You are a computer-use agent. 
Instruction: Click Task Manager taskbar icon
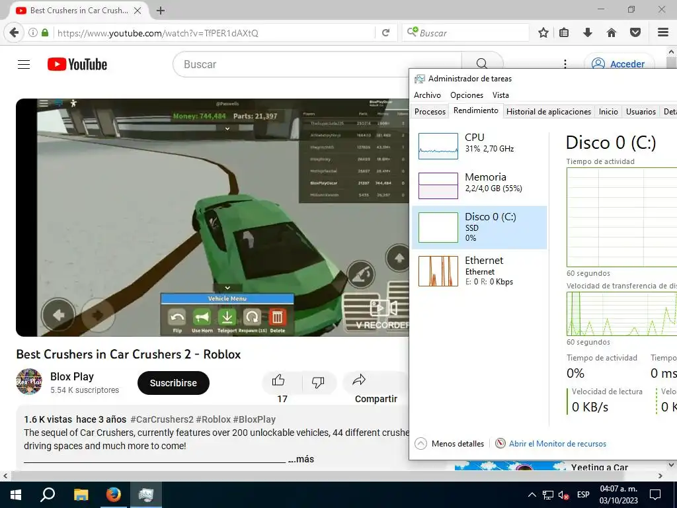[x=146, y=495]
